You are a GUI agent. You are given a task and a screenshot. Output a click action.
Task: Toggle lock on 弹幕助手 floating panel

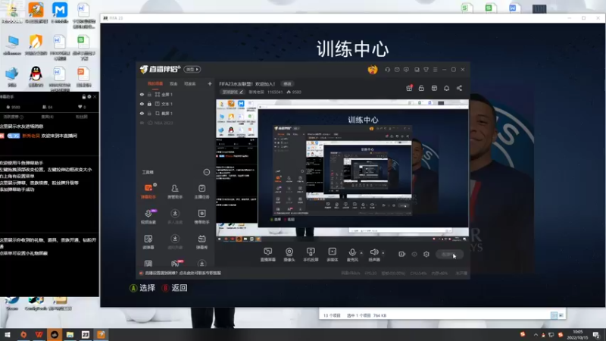tap(84, 97)
